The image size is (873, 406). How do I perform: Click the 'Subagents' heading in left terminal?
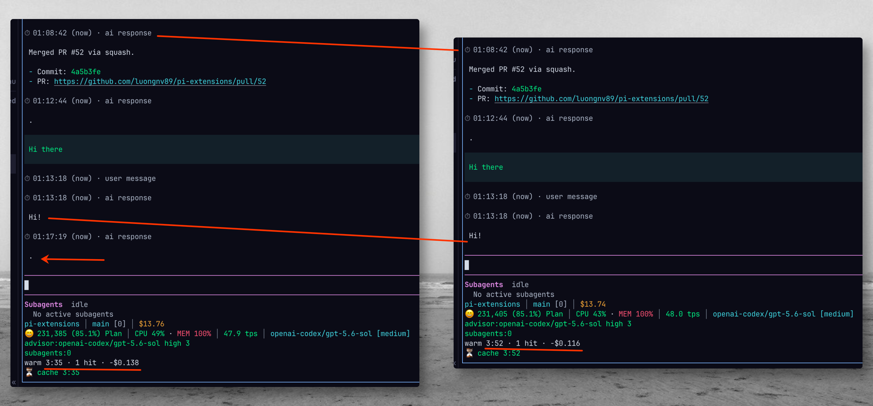[x=43, y=304]
